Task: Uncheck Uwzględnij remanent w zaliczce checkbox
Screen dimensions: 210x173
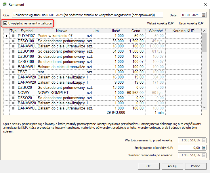Action: coord(5,23)
